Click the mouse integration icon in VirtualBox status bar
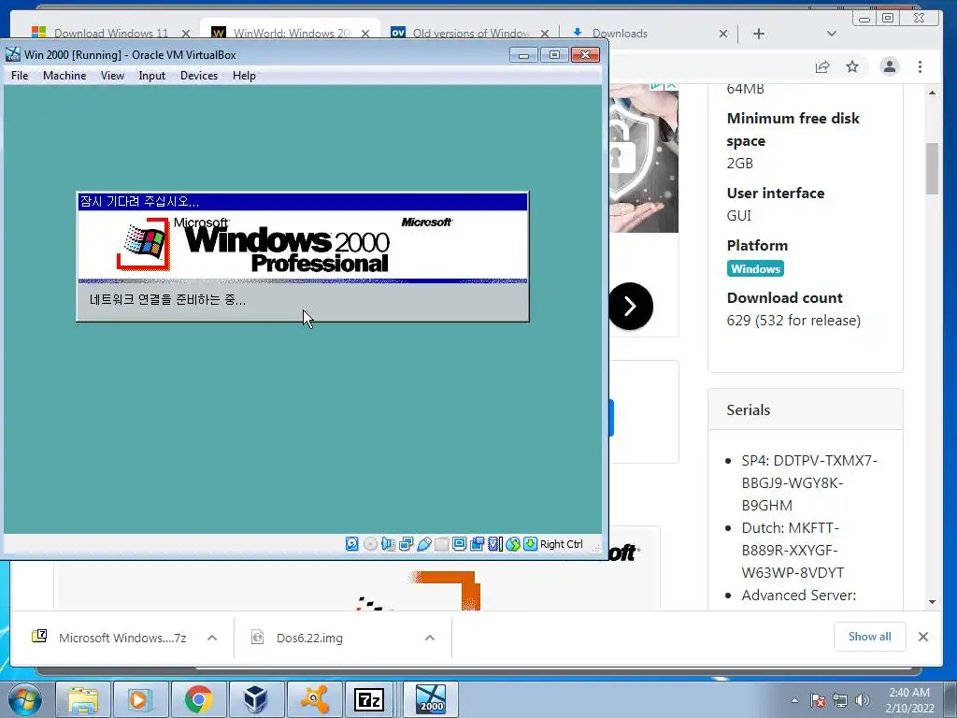Image resolution: width=957 pixels, height=718 pixels. [513, 544]
